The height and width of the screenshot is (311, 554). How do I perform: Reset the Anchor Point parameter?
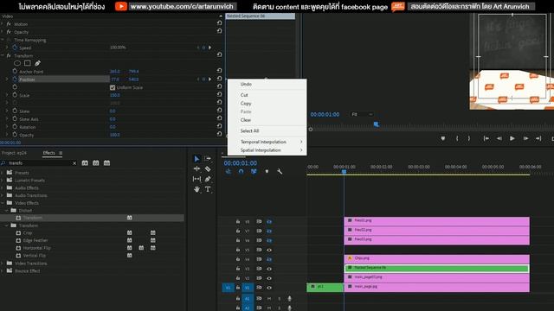(x=219, y=71)
